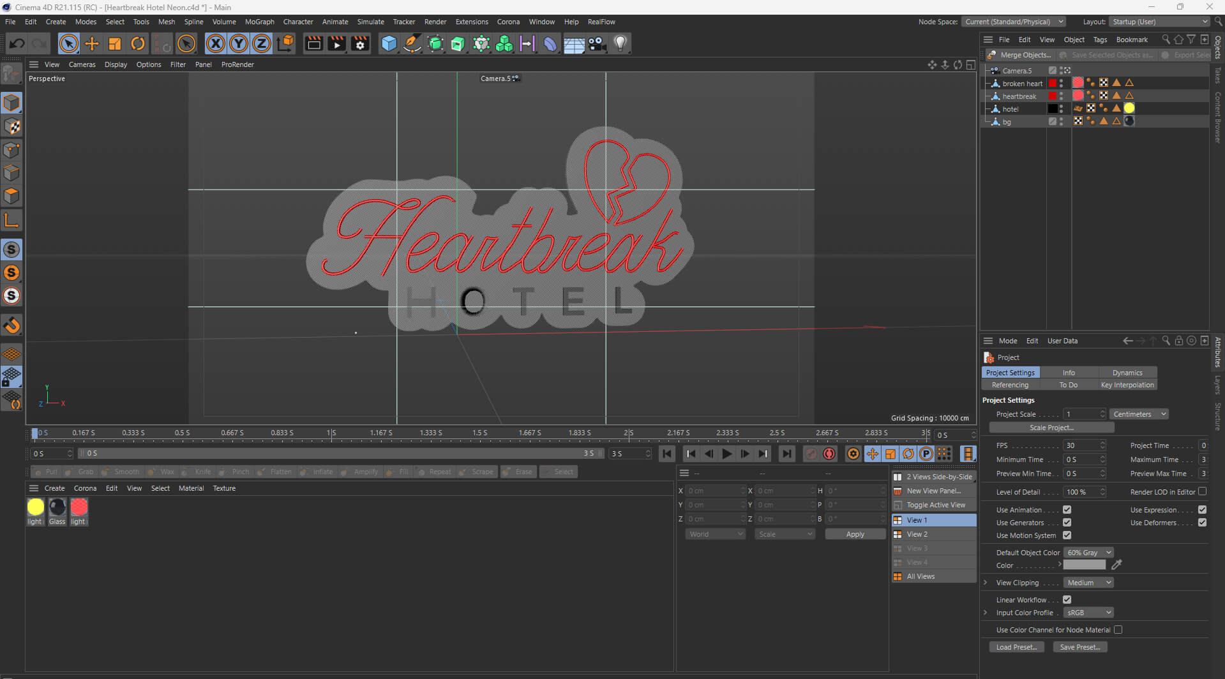
Task: Click the Coordinate System icon
Action: (286, 43)
